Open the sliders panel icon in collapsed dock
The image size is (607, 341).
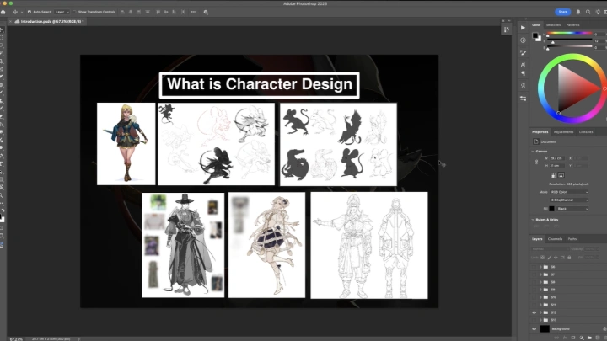(x=523, y=99)
